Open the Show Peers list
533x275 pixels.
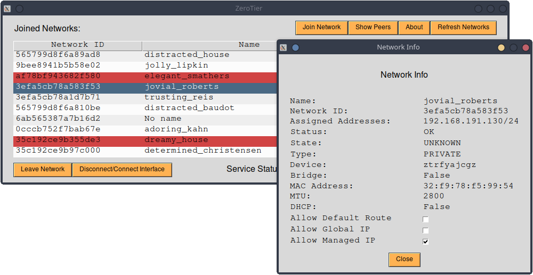tap(373, 28)
